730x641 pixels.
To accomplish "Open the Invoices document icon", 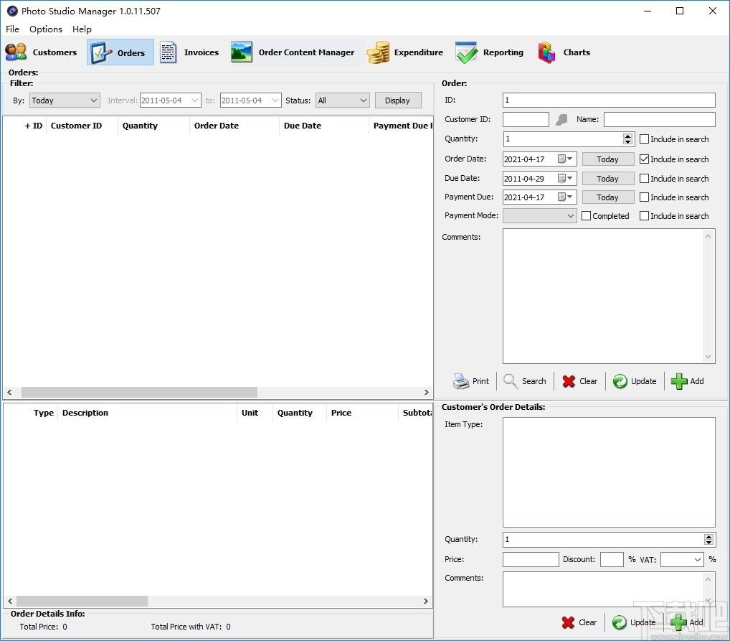I will coord(168,52).
